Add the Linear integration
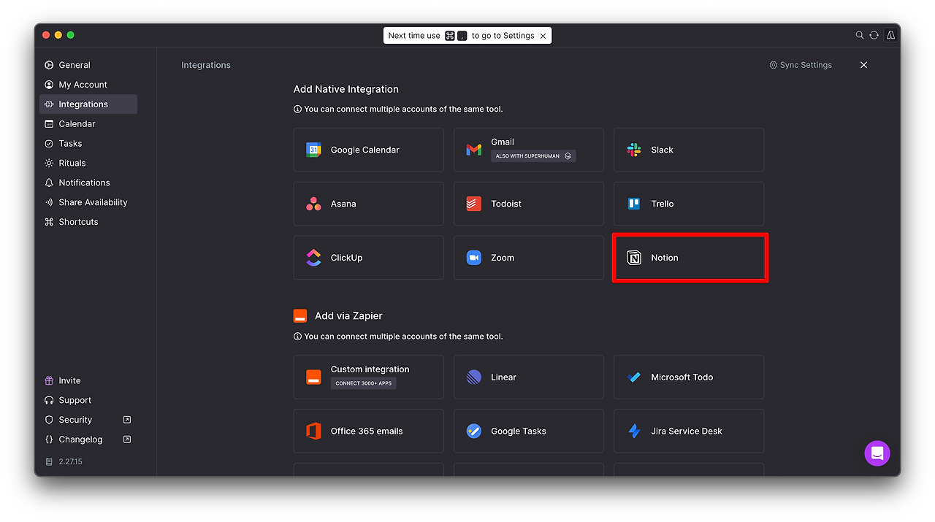The width and height of the screenshot is (935, 522). 529,377
